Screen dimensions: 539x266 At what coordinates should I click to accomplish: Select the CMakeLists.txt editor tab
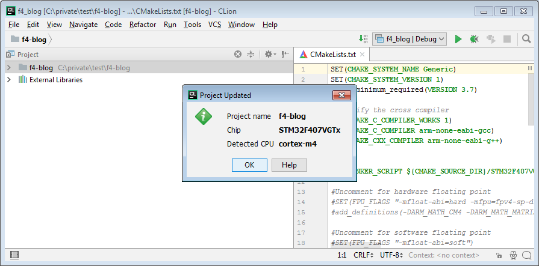(x=331, y=55)
